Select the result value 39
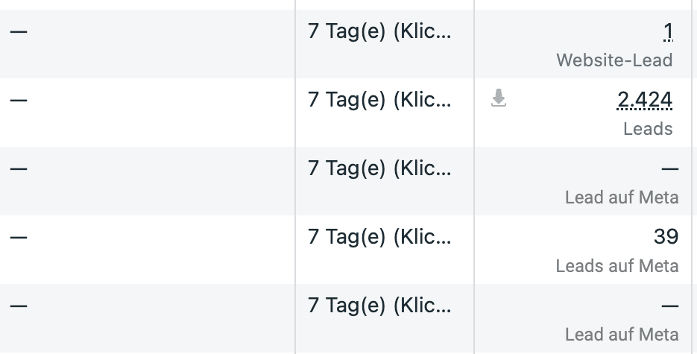 pyautogui.click(x=666, y=237)
